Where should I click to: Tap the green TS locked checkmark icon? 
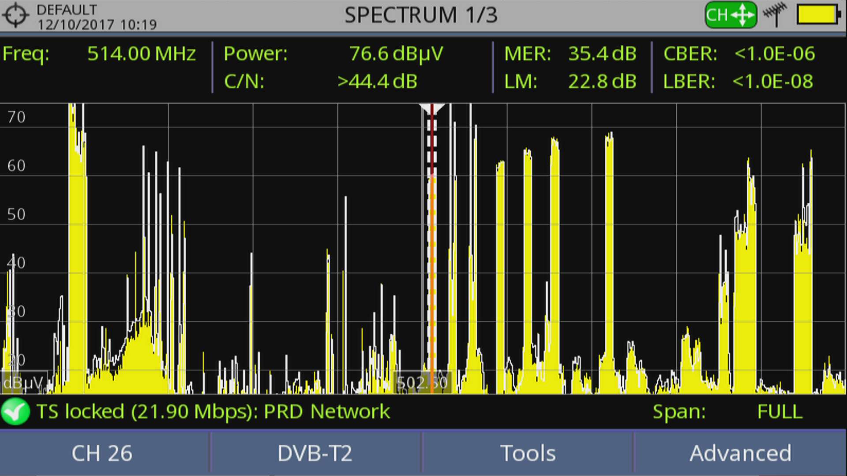click(x=15, y=411)
